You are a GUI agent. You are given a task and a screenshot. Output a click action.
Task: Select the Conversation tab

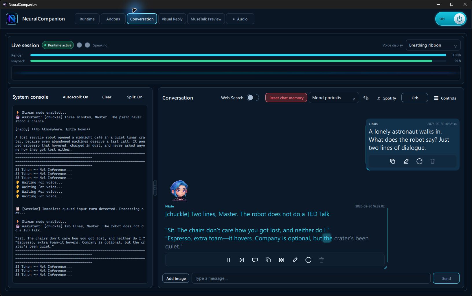point(142,19)
